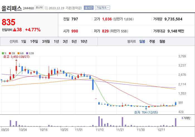The image size is (195, 137).
Task: Click the 저가 value 829
Action: coord(105,31)
